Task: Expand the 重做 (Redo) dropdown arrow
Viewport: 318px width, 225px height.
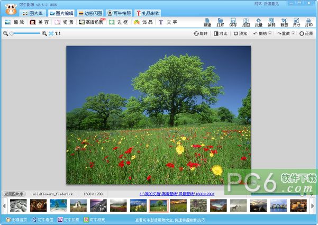Action: point(292,33)
